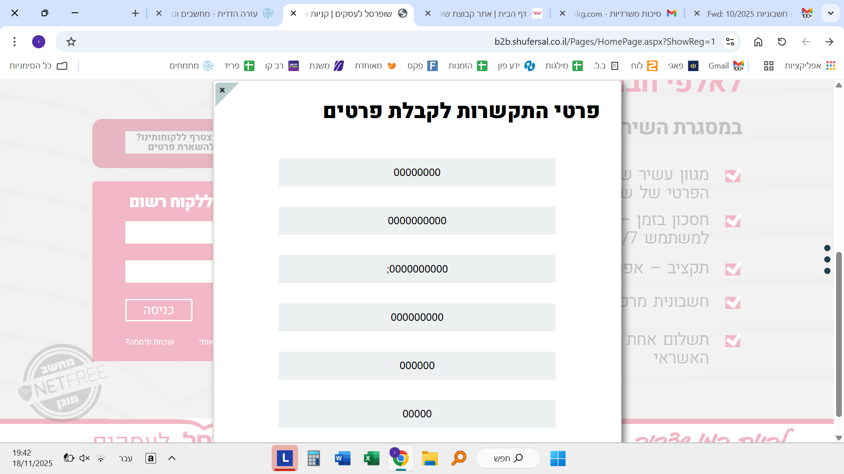Click the checkmark beside חסכון בזמן

pyautogui.click(x=733, y=221)
